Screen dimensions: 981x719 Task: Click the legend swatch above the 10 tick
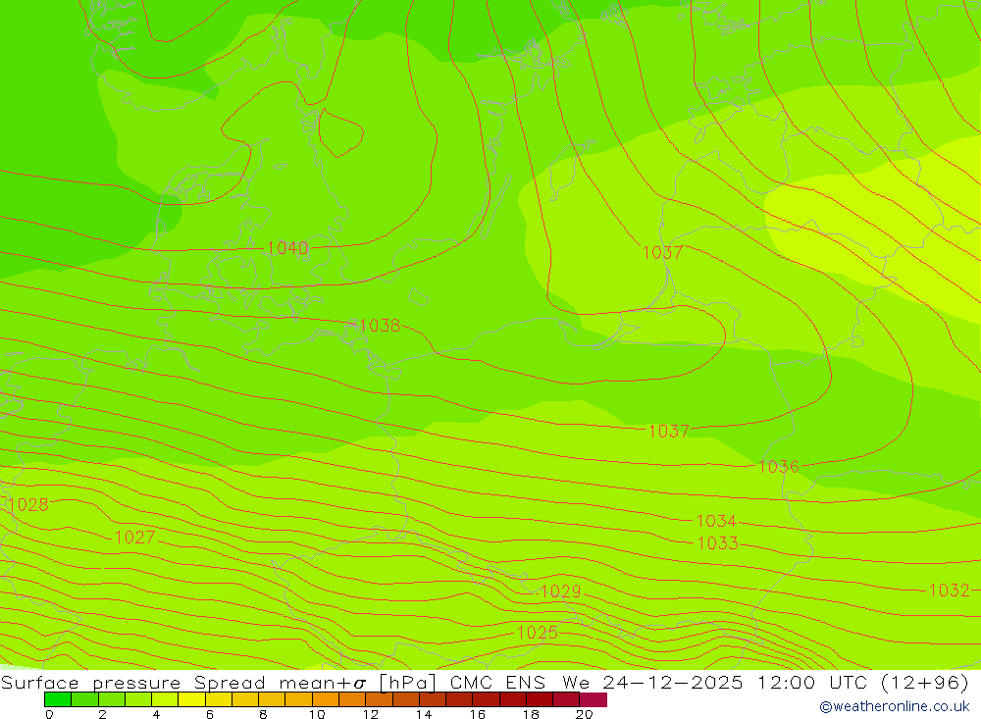[x=326, y=699]
